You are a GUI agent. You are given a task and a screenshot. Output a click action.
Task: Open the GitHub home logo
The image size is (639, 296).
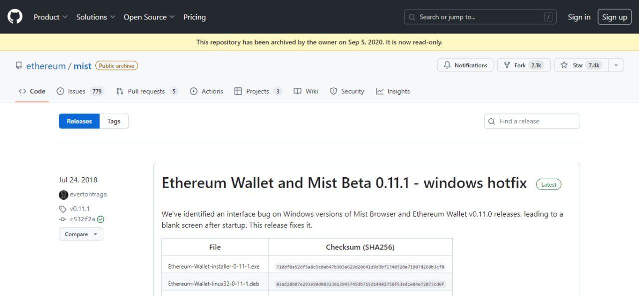click(15, 17)
